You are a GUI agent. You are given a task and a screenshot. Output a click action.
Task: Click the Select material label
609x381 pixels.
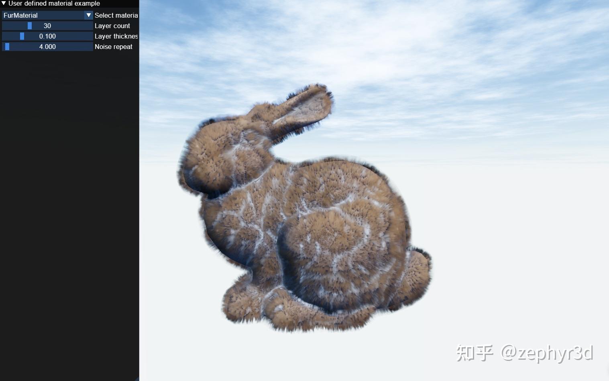[116, 15]
